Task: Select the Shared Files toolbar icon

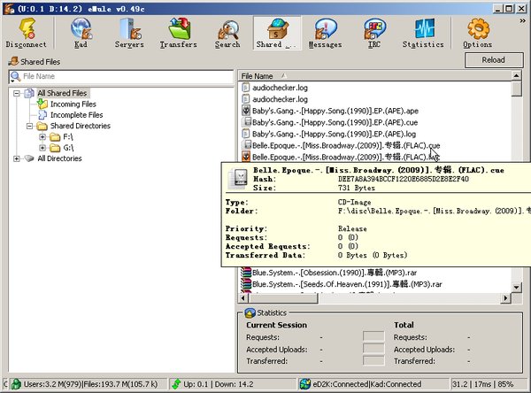Action: click(x=277, y=33)
